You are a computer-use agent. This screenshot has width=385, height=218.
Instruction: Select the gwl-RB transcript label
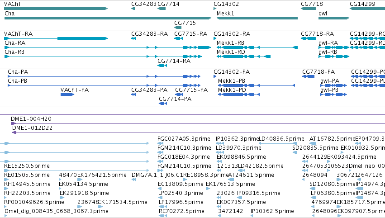pyautogui.click(x=328, y=52)
